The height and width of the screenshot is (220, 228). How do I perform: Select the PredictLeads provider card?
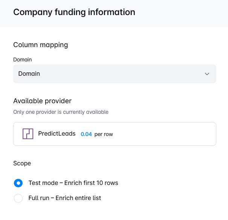pyautogui.click(x=115, y=134)
